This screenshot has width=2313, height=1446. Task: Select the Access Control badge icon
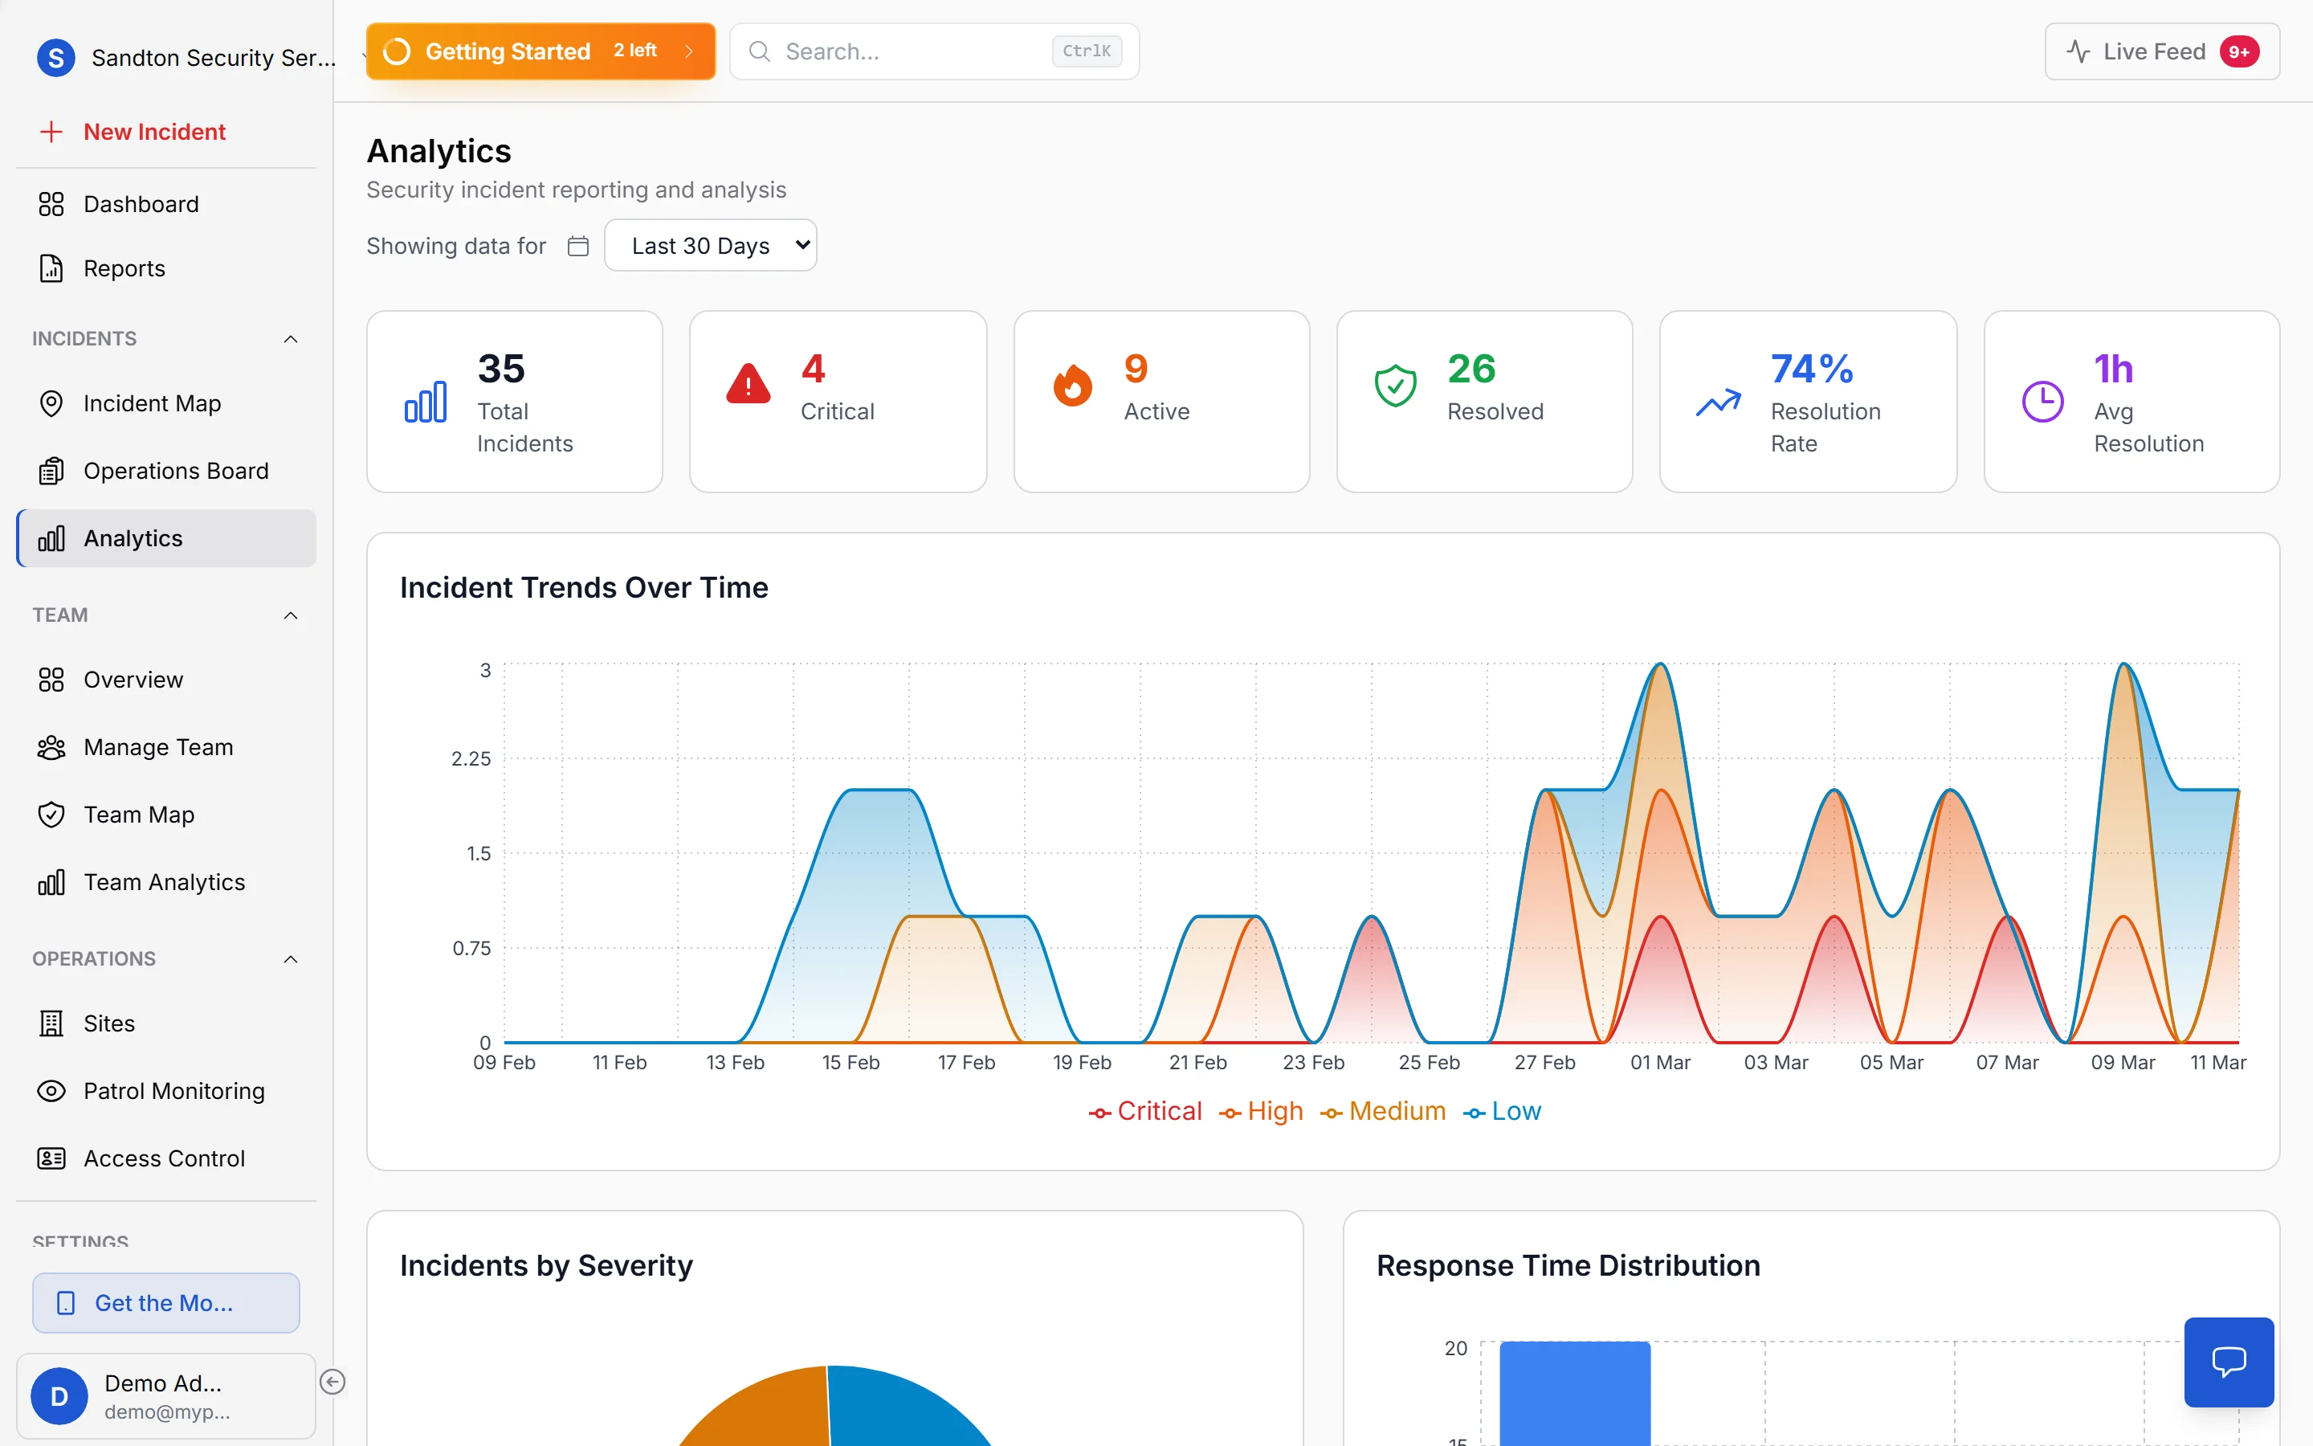(52, 1157)
